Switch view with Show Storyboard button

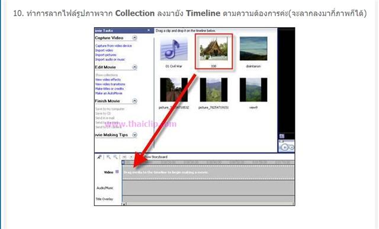155,157
